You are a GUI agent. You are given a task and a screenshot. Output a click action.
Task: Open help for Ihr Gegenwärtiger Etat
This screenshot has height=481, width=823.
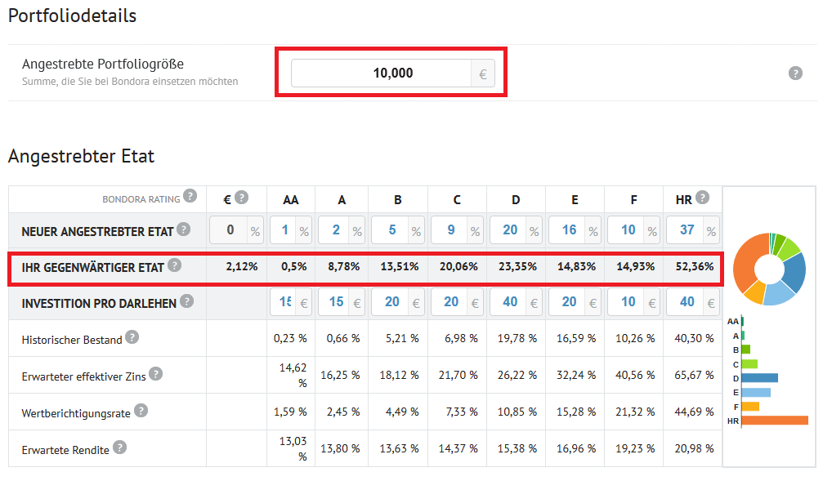click(174, 265)
